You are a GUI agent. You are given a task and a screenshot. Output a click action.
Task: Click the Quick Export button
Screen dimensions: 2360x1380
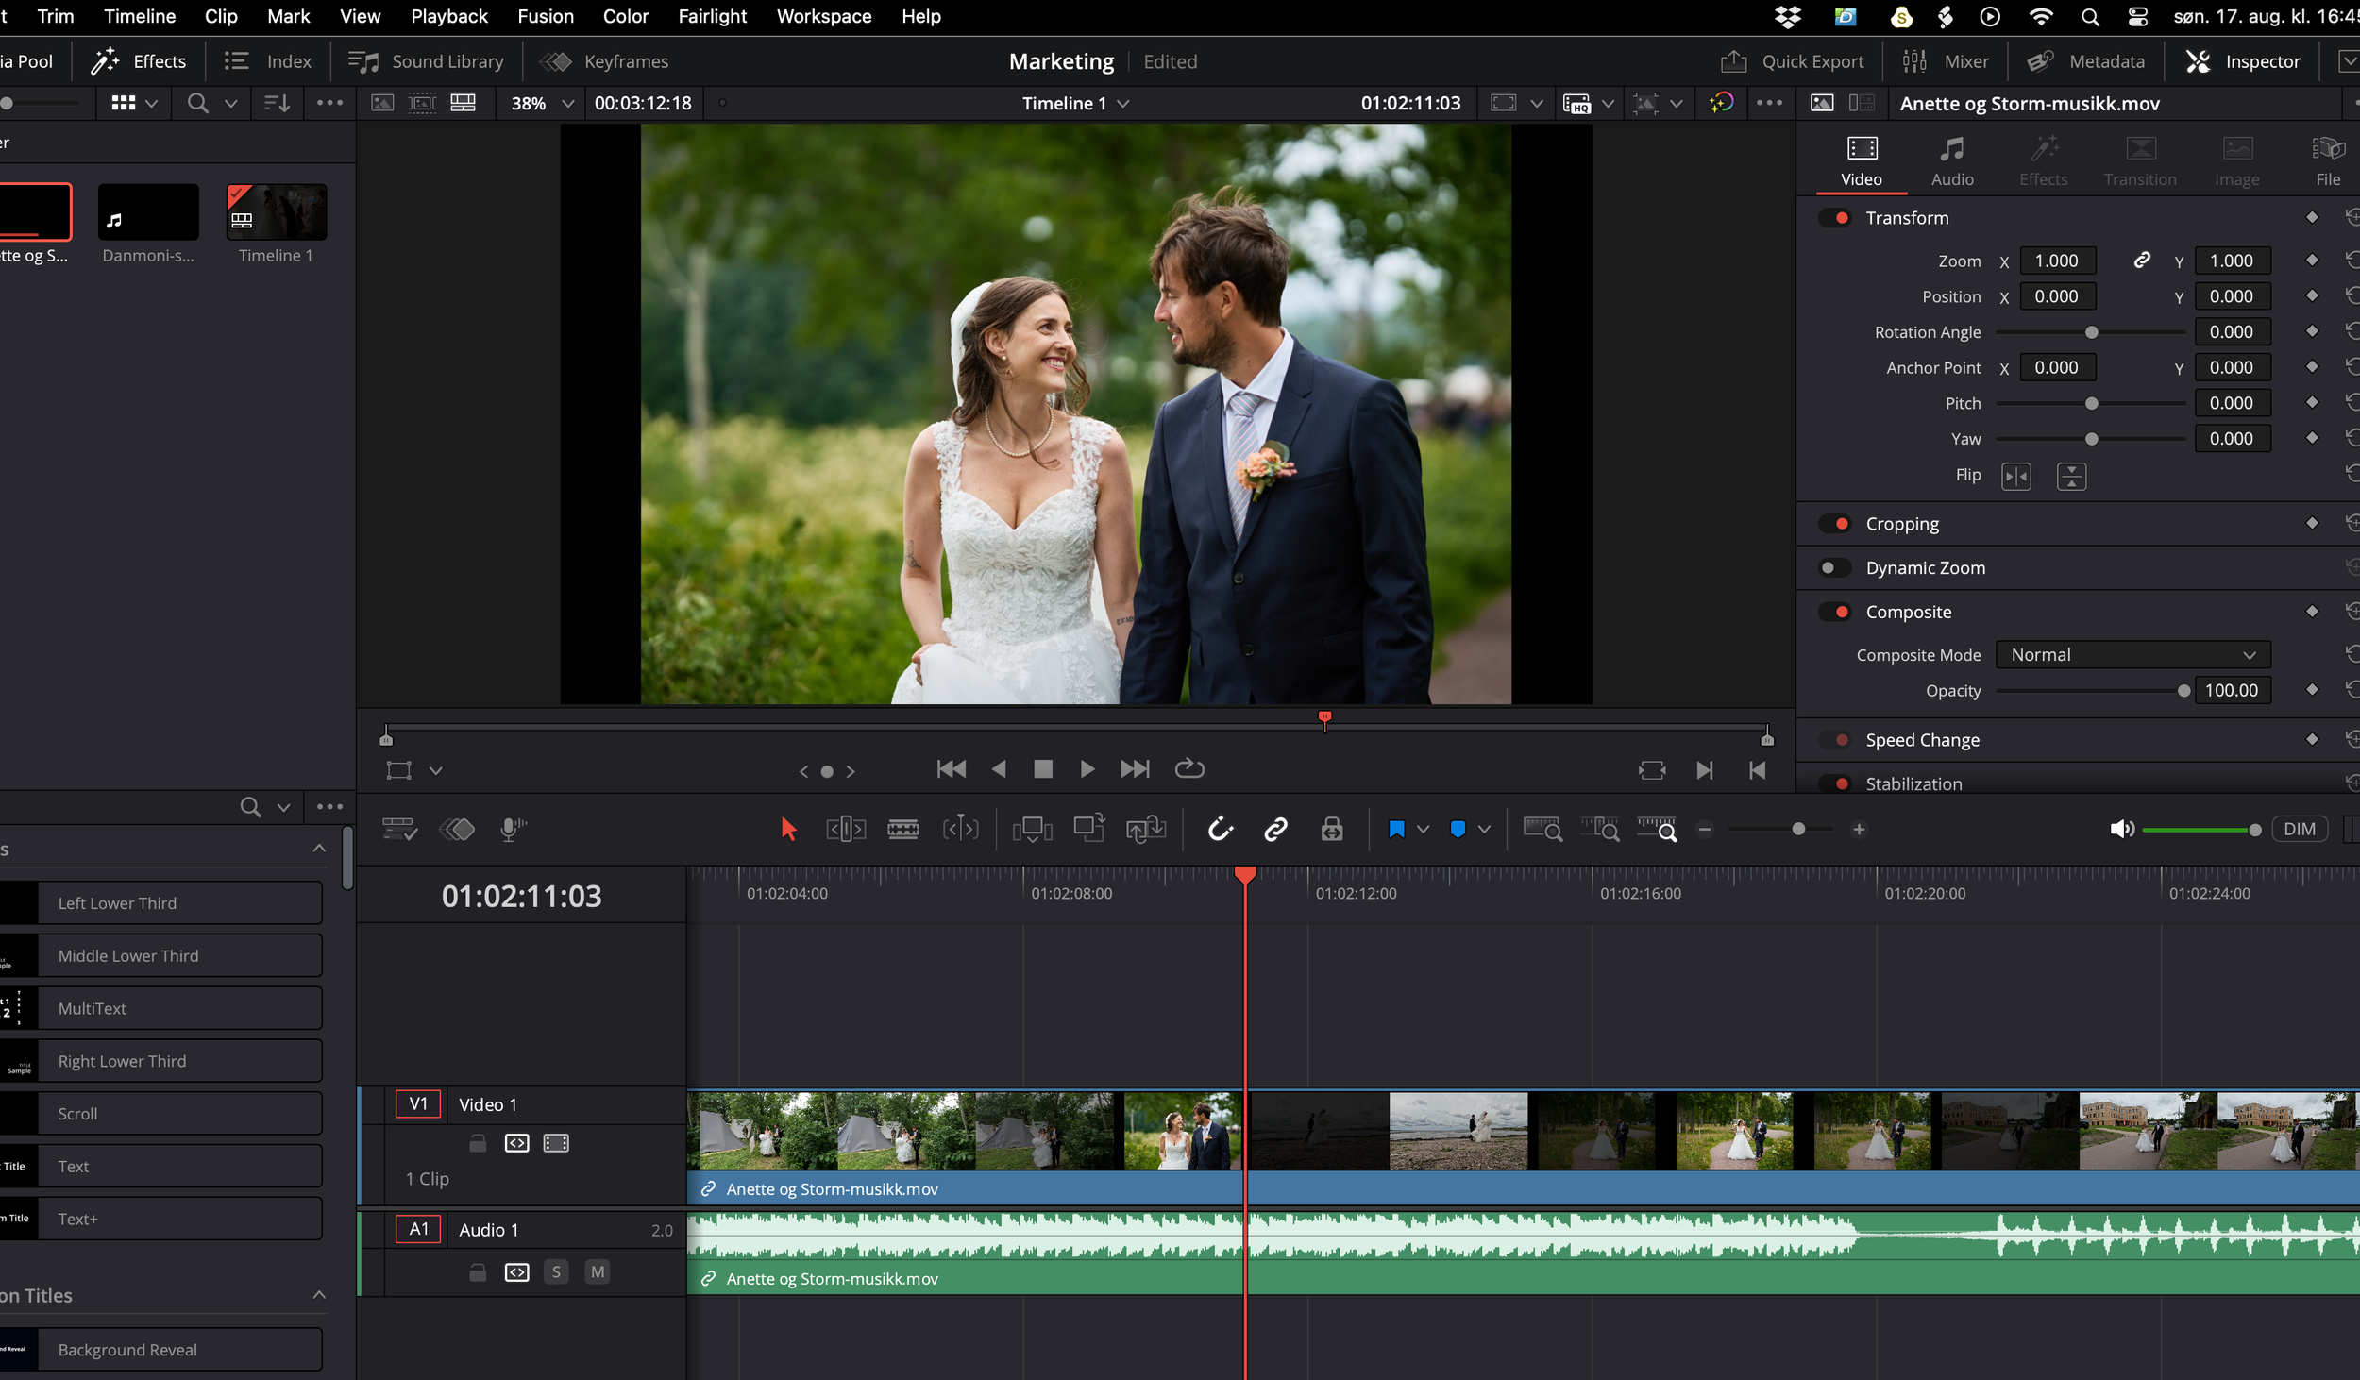tap(1792, 61)
